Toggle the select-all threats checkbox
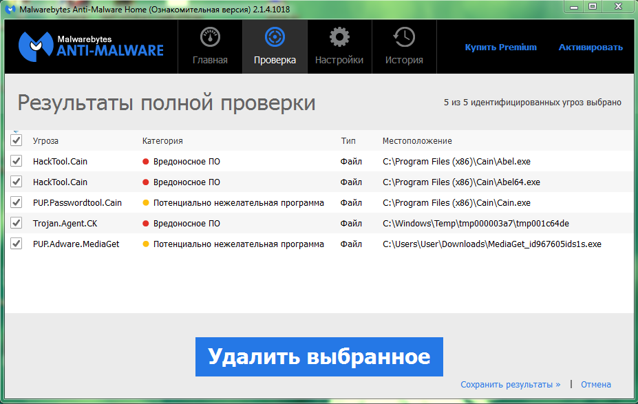 (17, 140)
